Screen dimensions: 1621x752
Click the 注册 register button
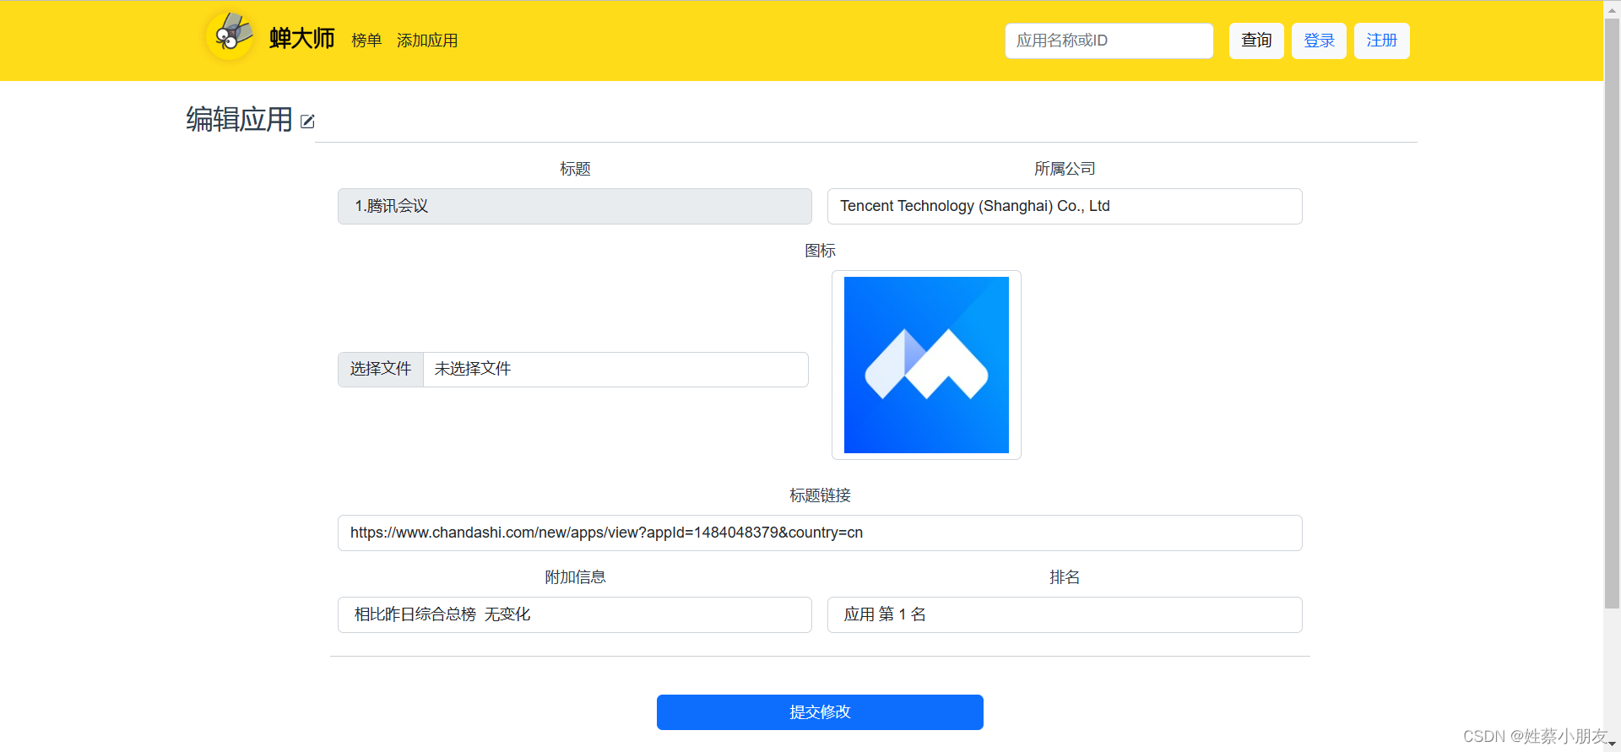coord(1381,41)
